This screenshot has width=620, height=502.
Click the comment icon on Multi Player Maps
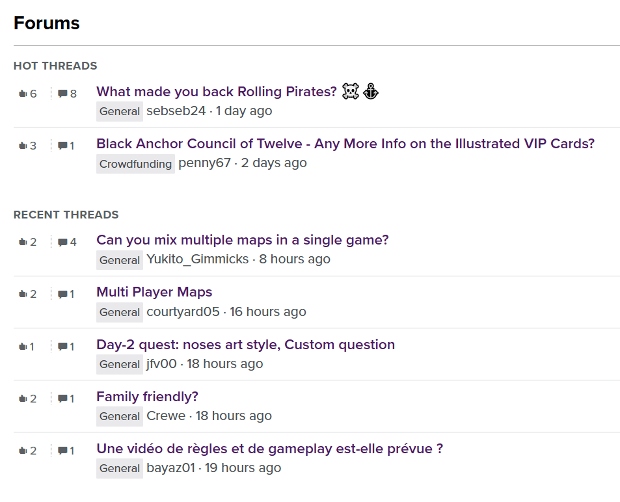pyautogui.click(x=64, y=293)
